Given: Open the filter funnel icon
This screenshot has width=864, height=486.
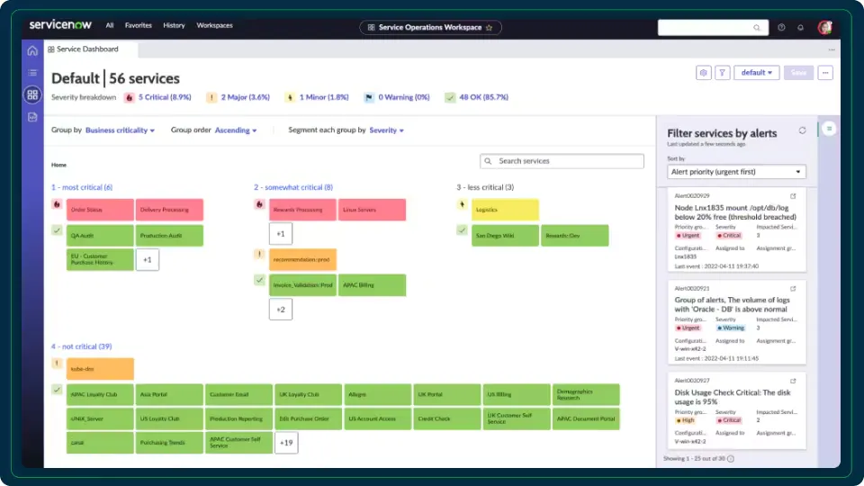Looking at the screenshot, I should (x=723, y=73).
